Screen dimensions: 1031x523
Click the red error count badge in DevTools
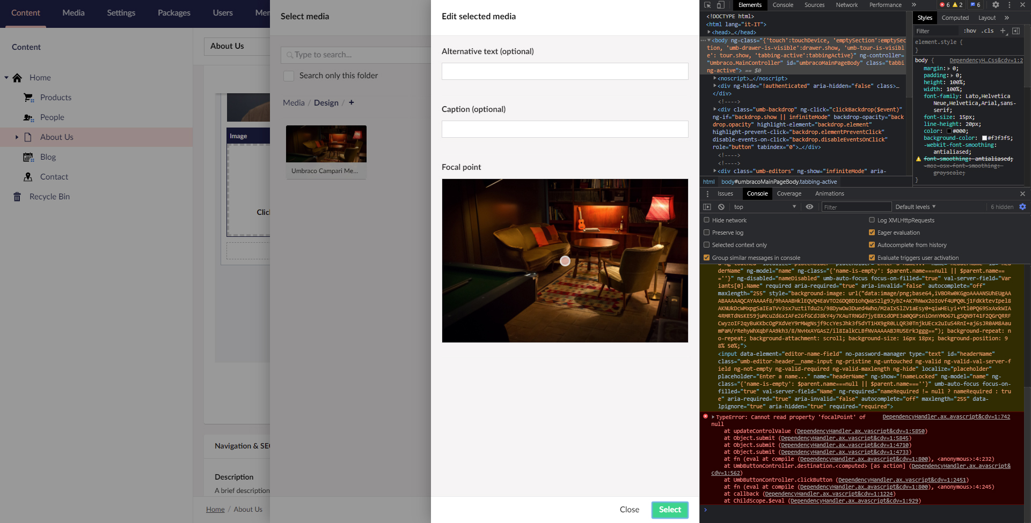click(x=945, y=5)
